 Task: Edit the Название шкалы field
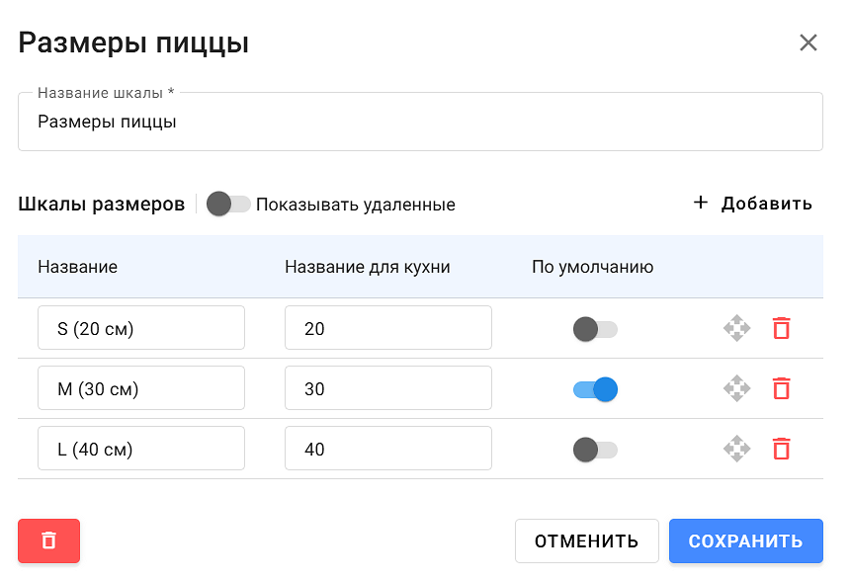(420, 123)
